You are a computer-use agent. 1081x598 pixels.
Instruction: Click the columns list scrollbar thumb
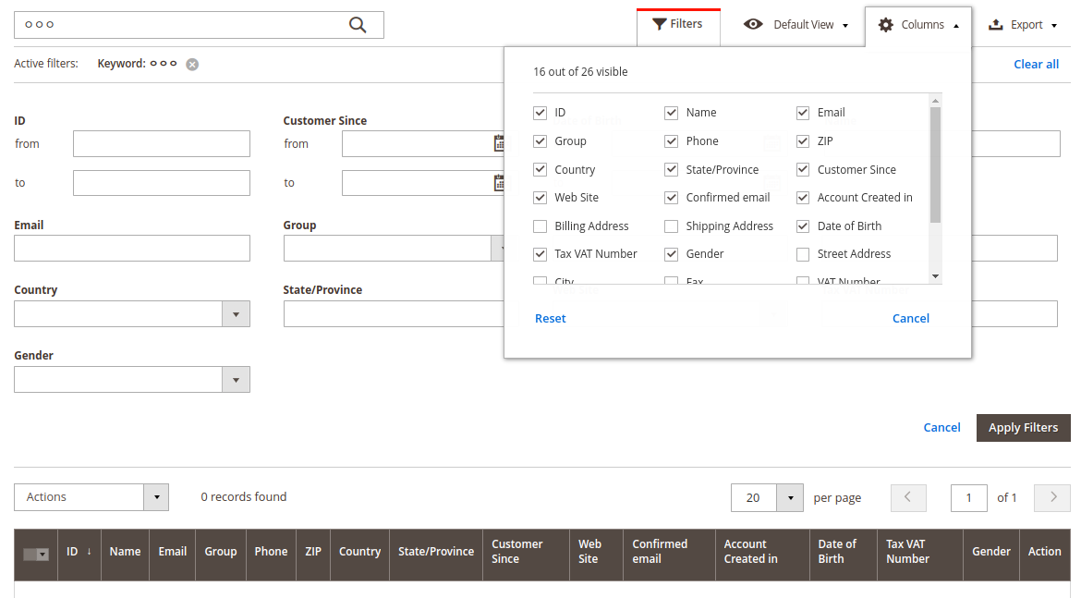[935, 165]
